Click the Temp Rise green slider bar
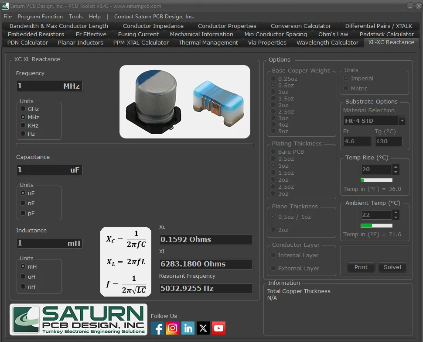The height and width of the screenshot is (342, 423). tap(376, 180)
